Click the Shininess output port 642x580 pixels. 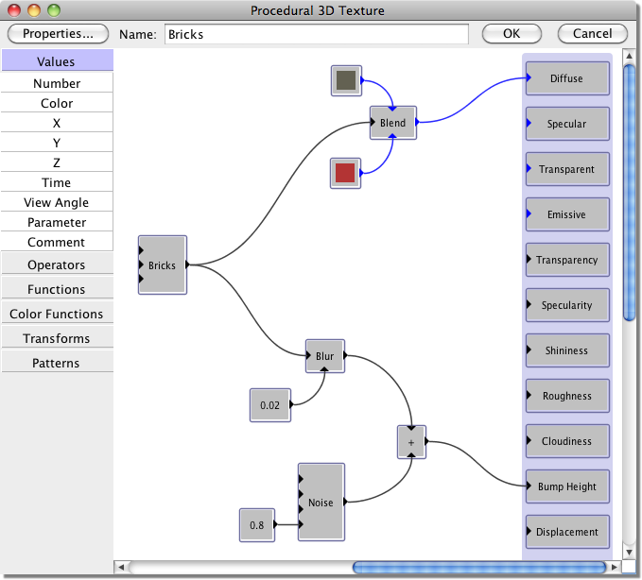(567, 350)
